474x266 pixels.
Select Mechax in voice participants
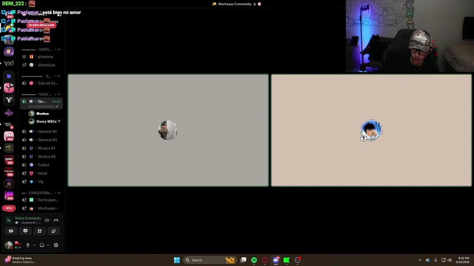tap(43, 113)
